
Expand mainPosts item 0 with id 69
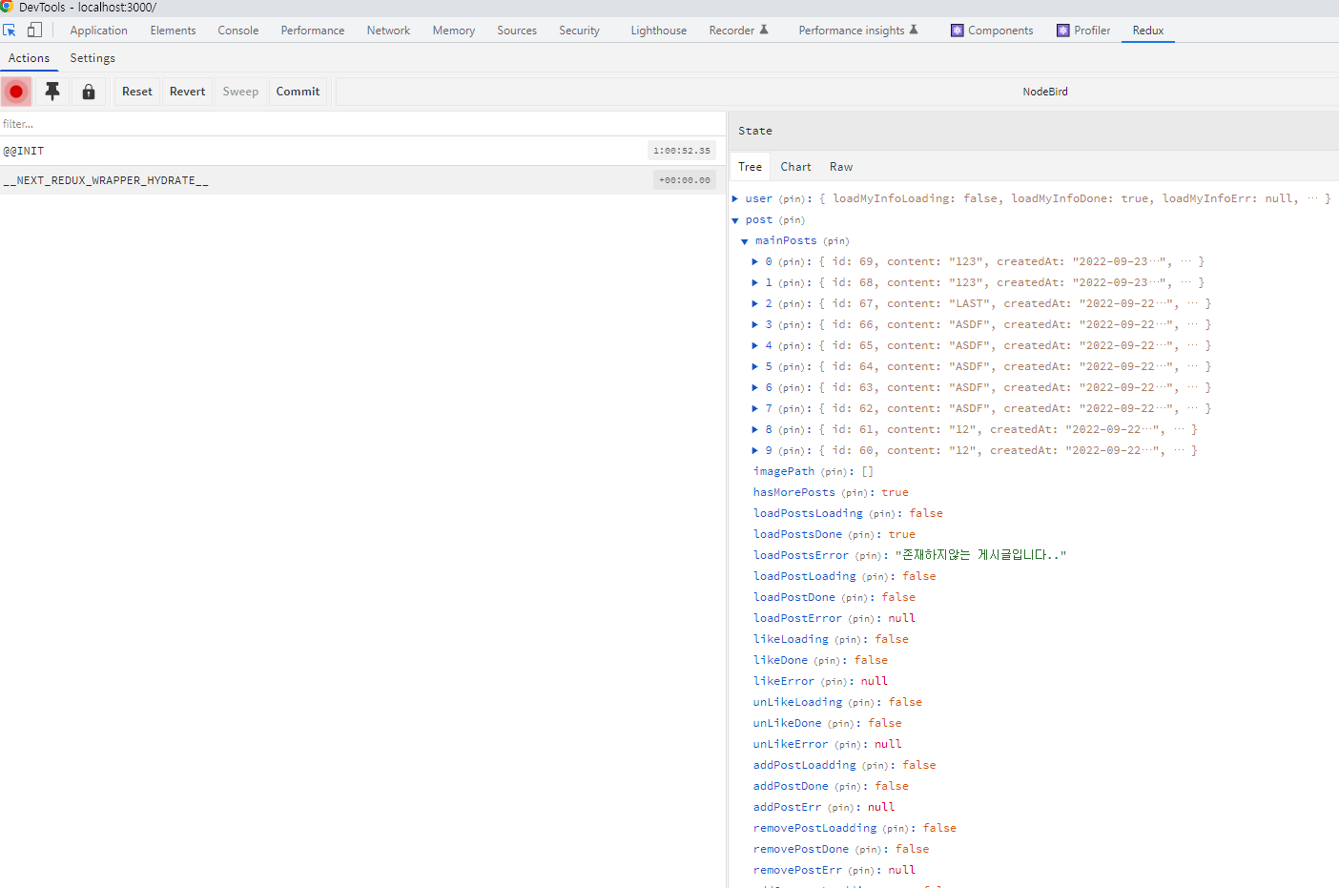coord(754,262)
